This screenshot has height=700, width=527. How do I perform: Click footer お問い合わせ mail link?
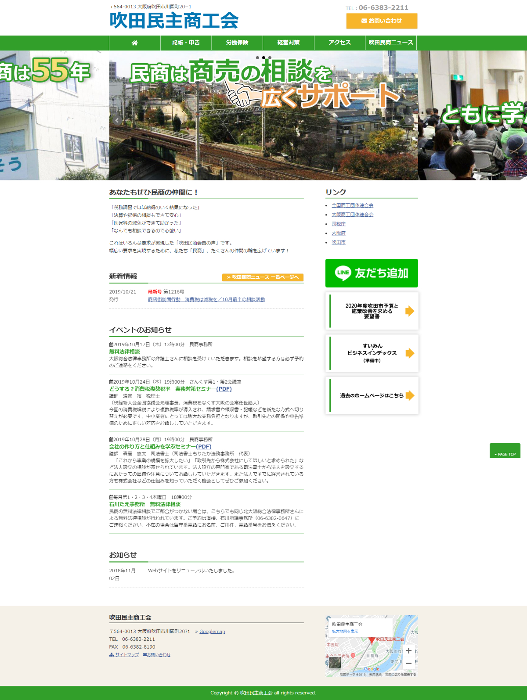click(157, 655)
